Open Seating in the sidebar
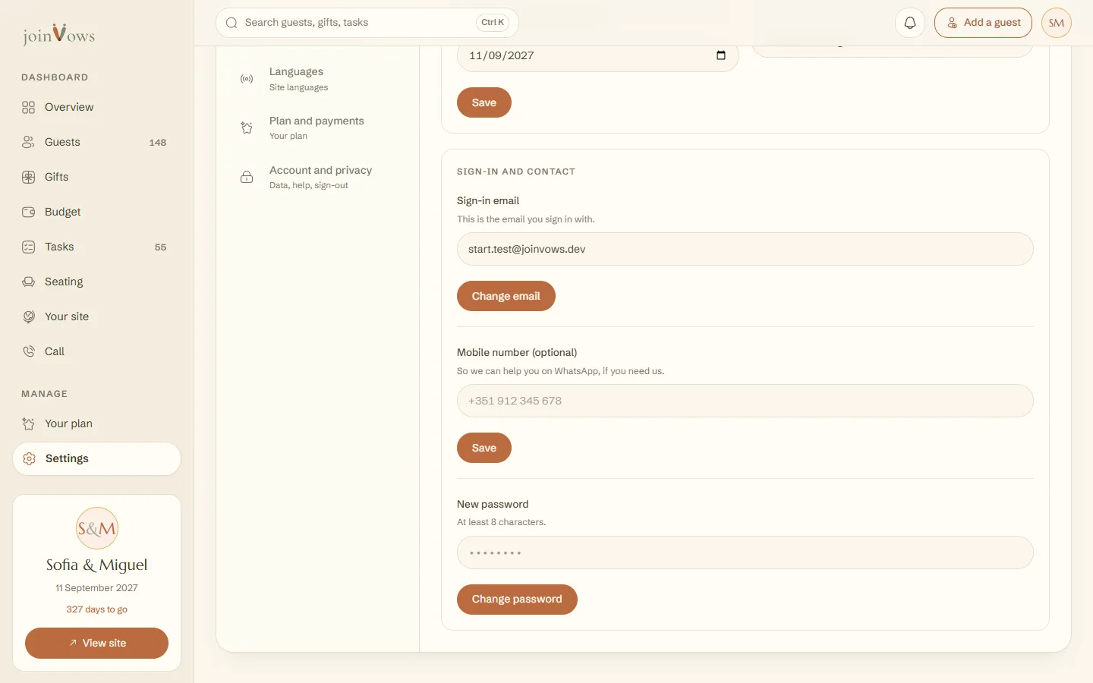The image size is (1093, 683). click(x=97, y=282)
